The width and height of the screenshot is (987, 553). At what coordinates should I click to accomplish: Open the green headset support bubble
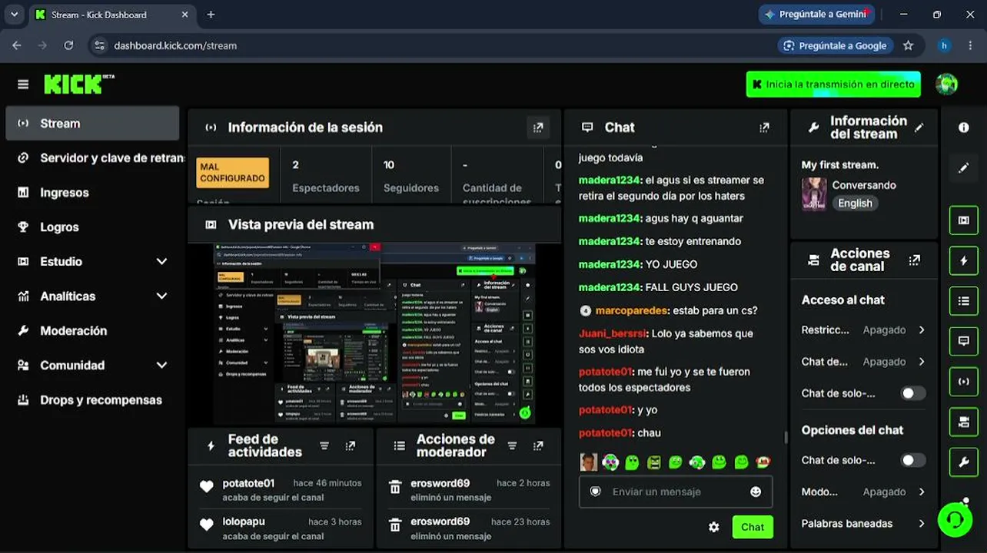pyautogui.click(x=955, y=519)
